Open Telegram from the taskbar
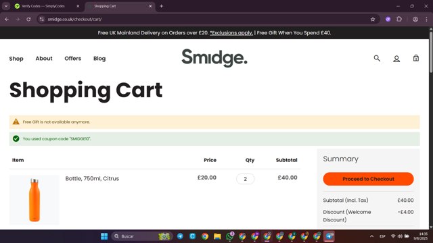This screenshot has width=433, height=243. point(180,236)
